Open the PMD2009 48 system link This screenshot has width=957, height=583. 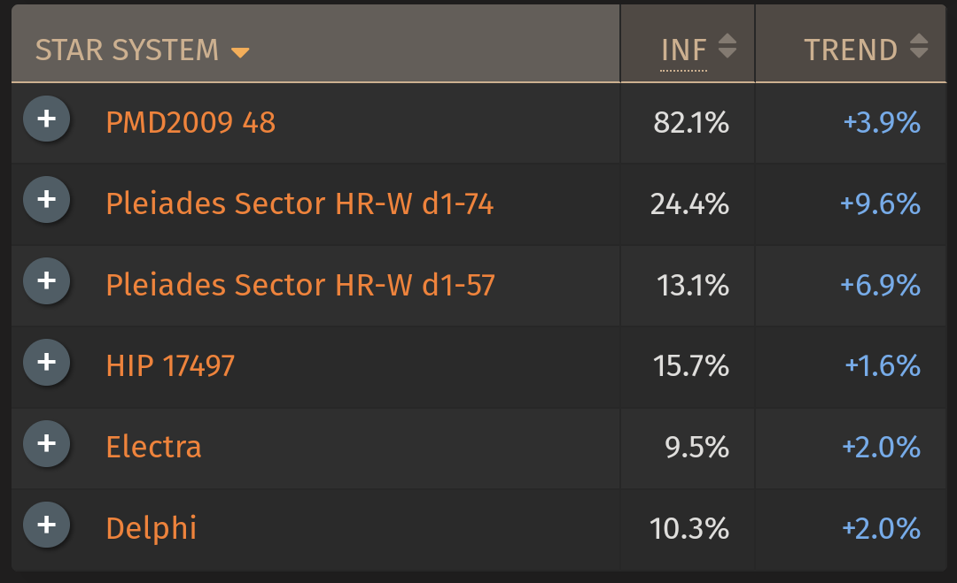click(x=191, y=122)
